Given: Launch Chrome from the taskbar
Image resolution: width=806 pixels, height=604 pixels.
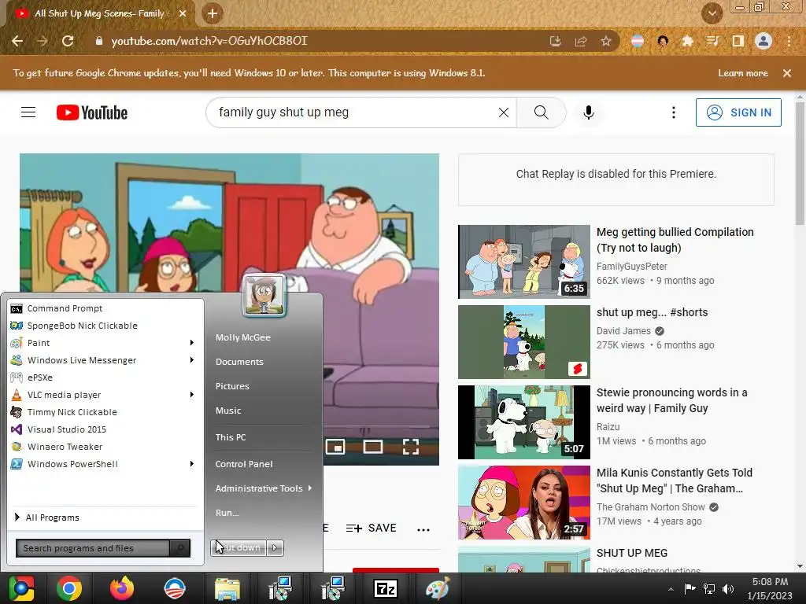Looking at the screenshot, I should (x=69, y=588).
